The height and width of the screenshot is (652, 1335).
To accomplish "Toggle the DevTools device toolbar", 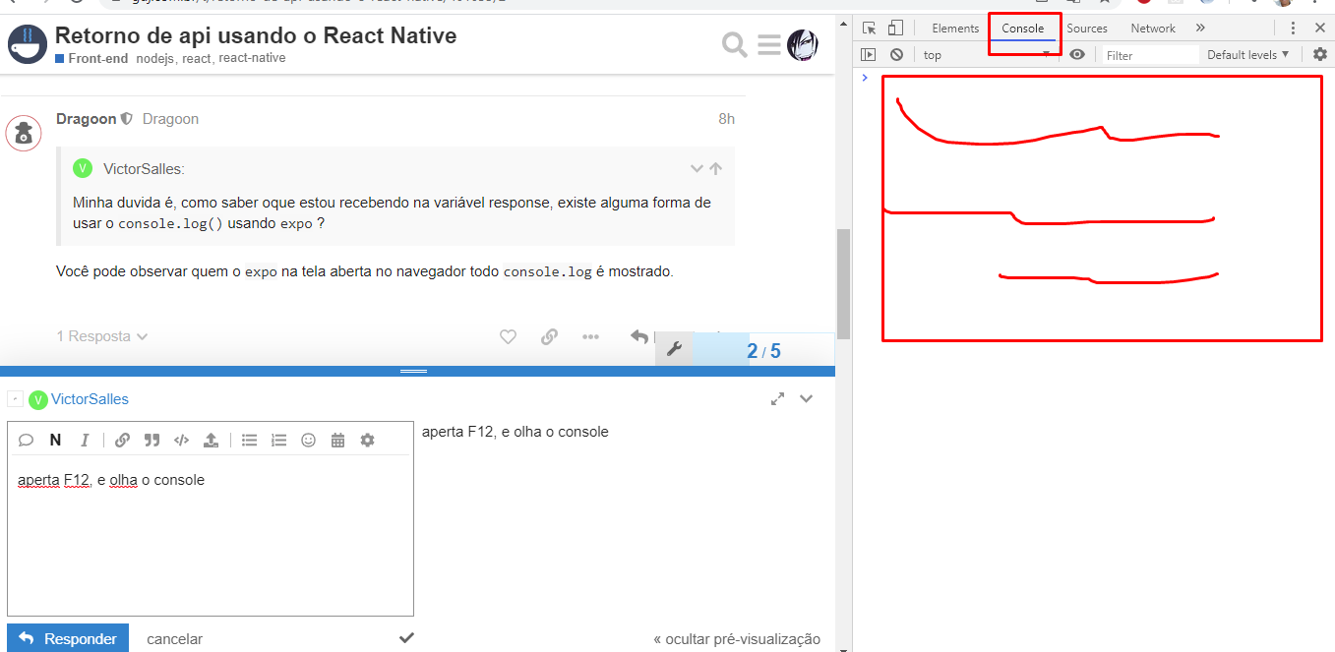I will point(895,29).
